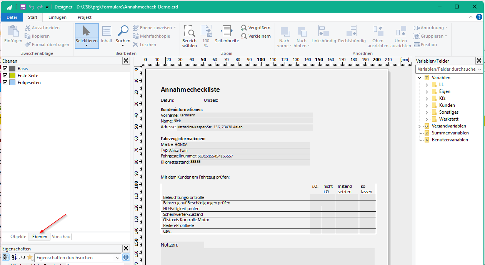The height and width of the screenshot is (265, 485).
Task: Expand the Kunden variables folder
Action: coord(427,105)
